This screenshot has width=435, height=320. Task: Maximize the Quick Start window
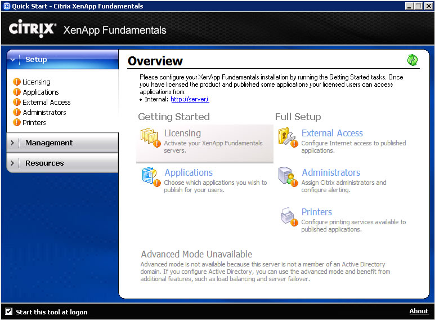(x=418, y=6)
